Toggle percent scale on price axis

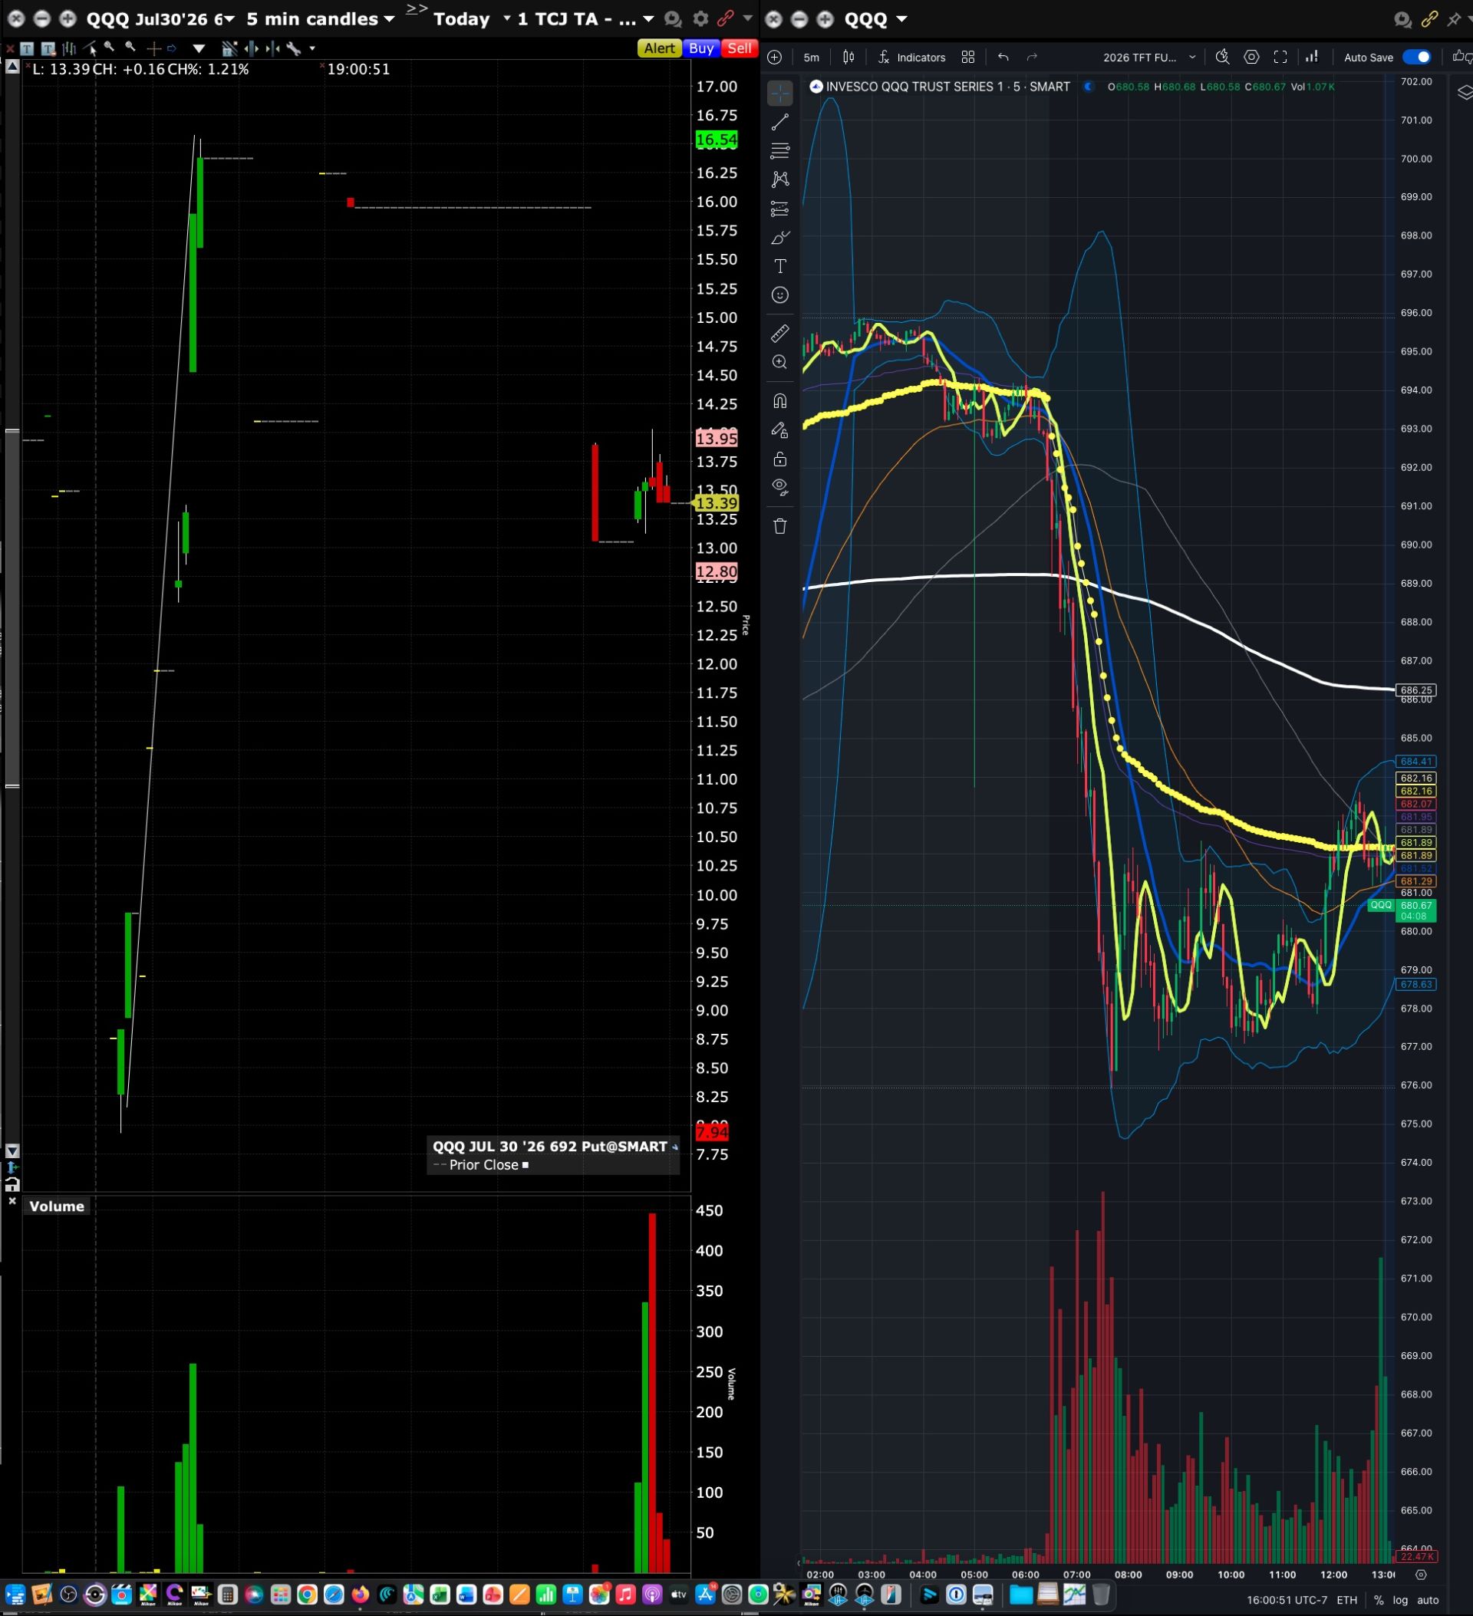coord(1379,1600)
